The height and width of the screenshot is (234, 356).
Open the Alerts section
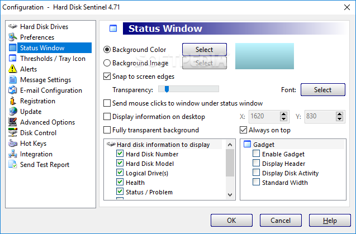(29, 69)
